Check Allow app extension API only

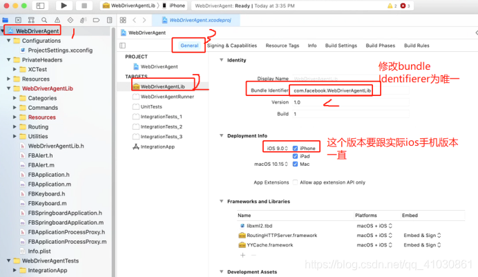tap(295, 182)
